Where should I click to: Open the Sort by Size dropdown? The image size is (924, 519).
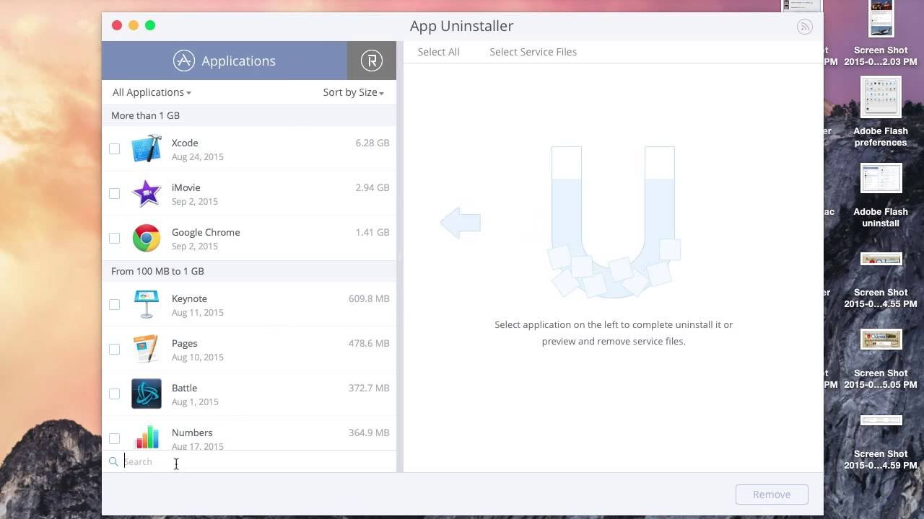(x=353, y=92)
